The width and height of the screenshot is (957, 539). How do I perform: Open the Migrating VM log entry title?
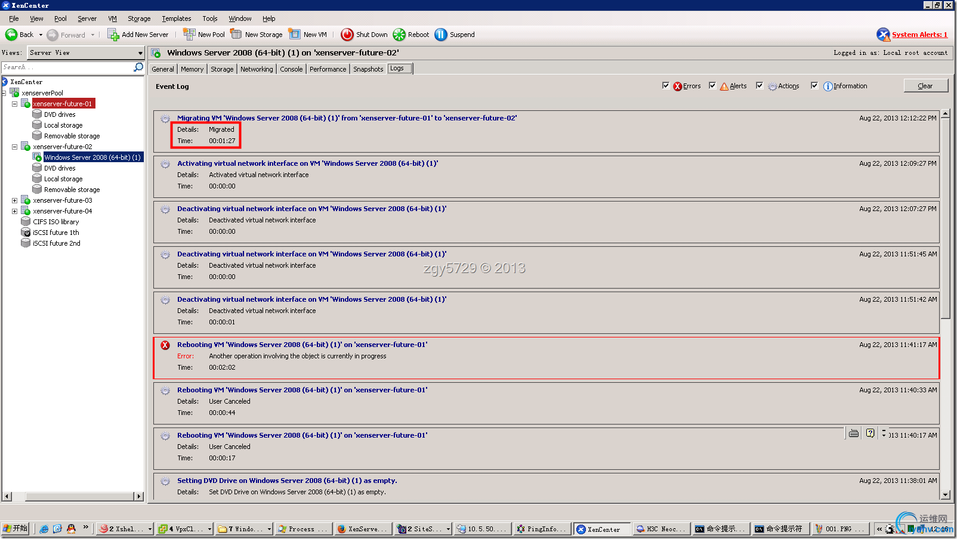click(x=347, y=118)
